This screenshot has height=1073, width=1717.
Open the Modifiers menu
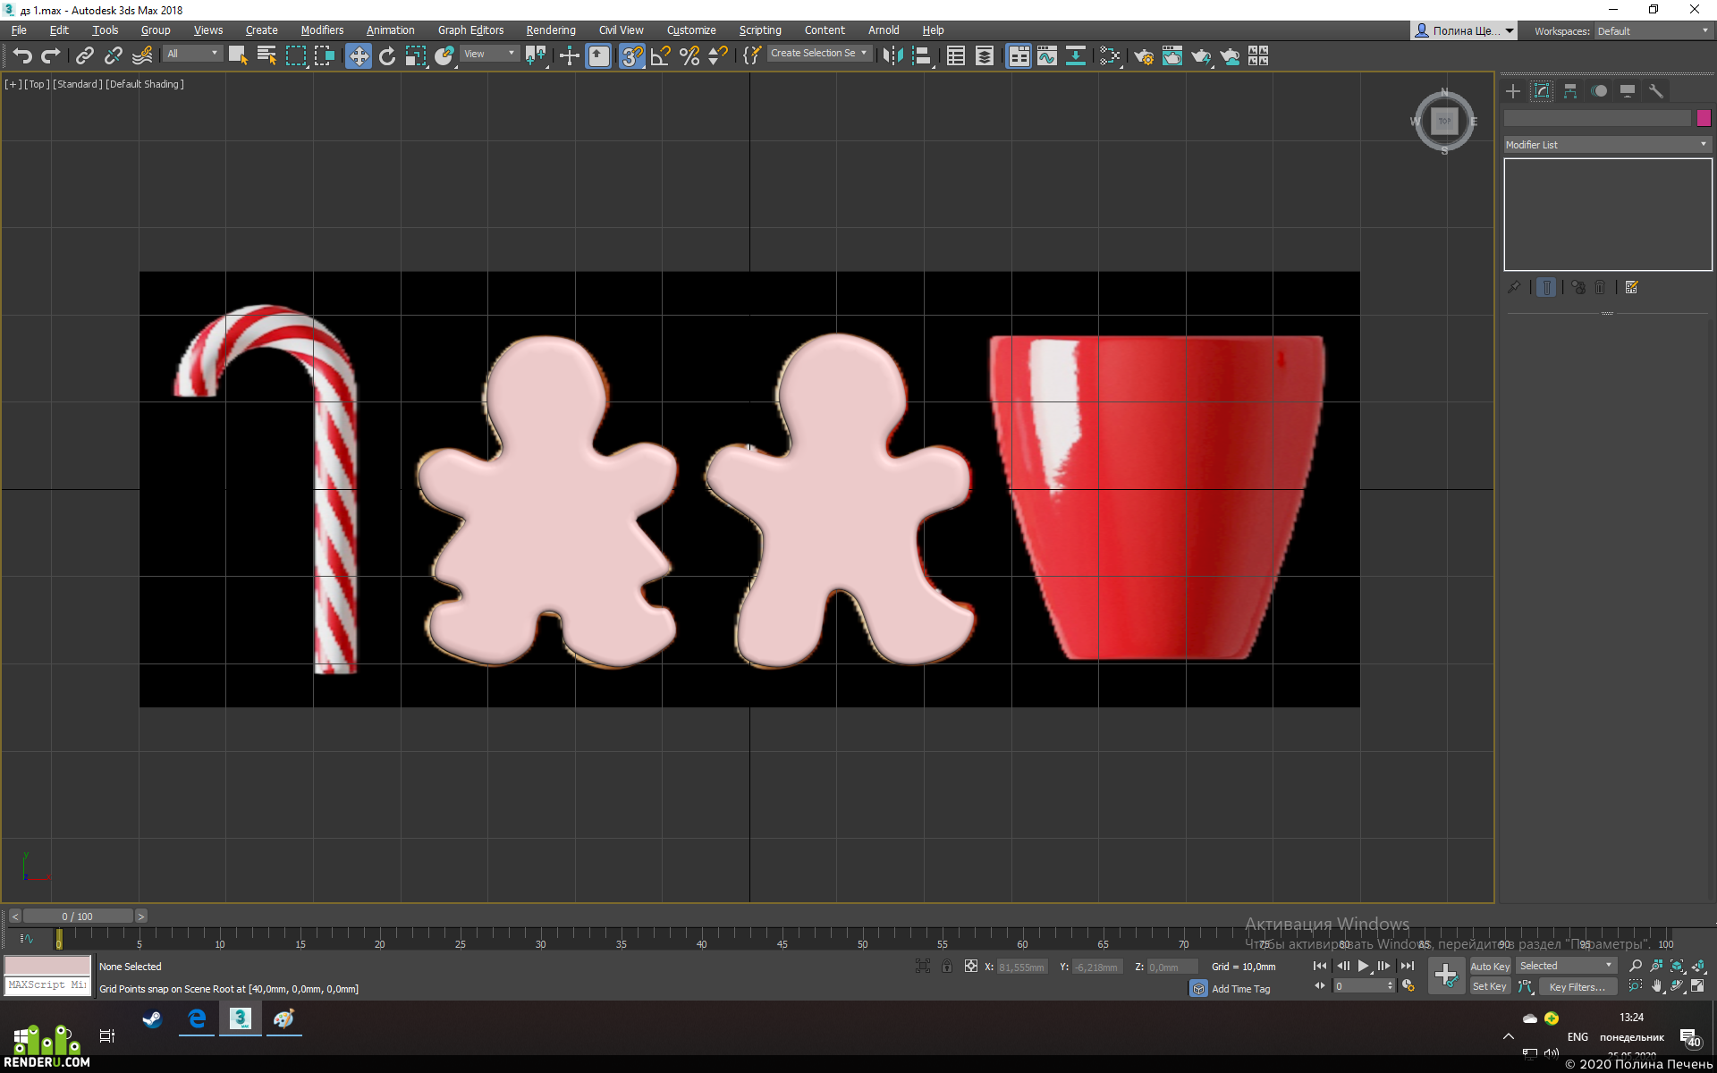pos(322,30)
